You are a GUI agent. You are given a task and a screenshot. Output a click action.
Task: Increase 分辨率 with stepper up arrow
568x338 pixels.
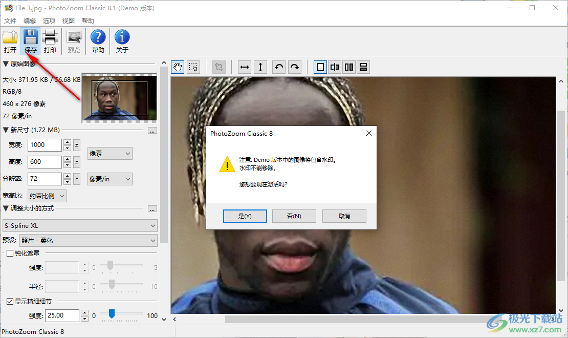coord(67,176)
